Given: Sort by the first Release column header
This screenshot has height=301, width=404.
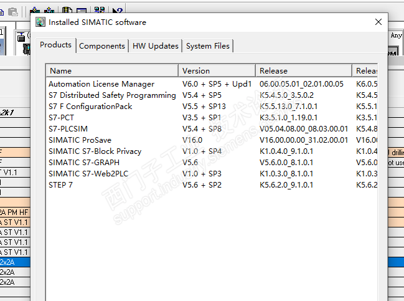Looking at the screenshot, I should point(304,70).
